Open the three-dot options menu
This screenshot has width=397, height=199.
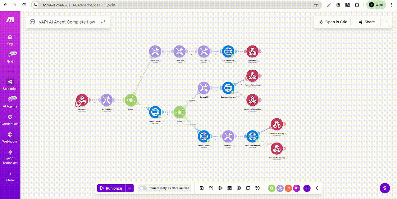pos(385,22)
